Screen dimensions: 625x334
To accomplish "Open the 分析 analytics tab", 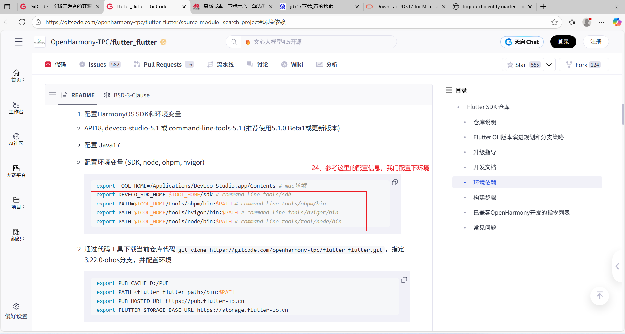I will point(327,65).
